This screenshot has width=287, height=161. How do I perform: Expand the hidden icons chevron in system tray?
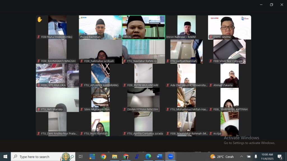pos(242,157)
